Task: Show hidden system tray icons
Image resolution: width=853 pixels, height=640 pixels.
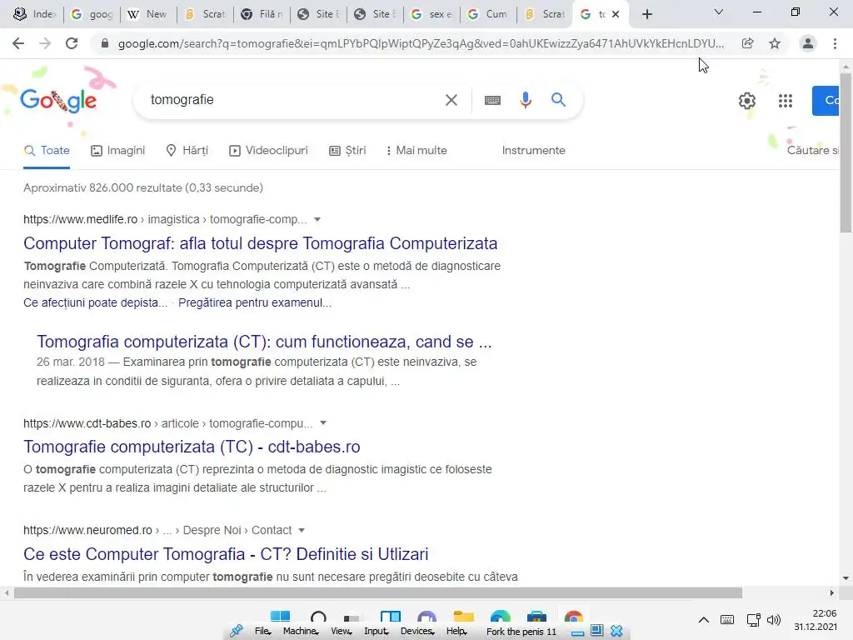Action: (x=703, y=620)
